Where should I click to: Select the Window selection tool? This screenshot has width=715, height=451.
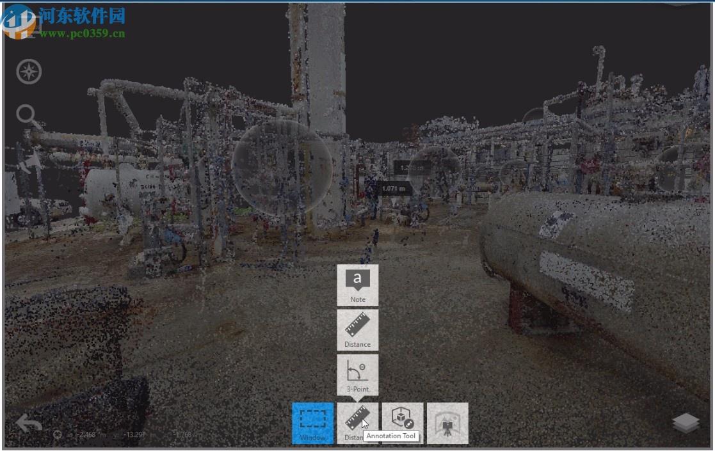pos(312,422)
